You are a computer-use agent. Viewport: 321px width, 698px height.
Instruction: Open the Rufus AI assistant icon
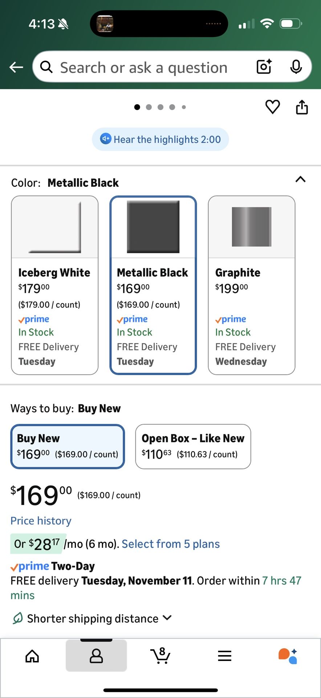pyautogui.click(x=288, y=656)
